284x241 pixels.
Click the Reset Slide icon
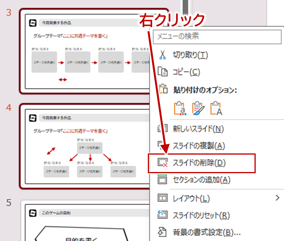[163, 215]
